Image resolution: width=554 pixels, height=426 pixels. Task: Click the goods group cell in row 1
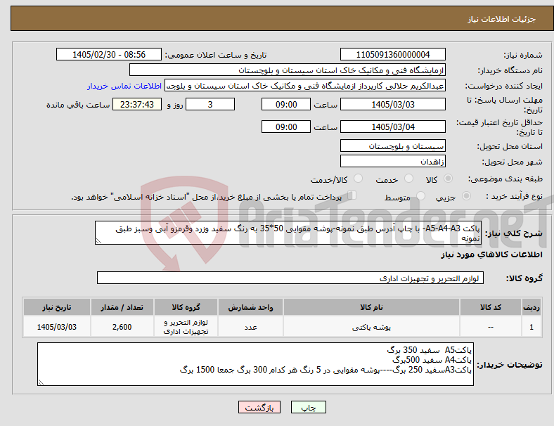click(x=186, y=327)
